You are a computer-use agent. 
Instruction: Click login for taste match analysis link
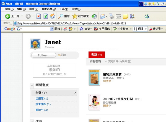(x=54, y=74)
